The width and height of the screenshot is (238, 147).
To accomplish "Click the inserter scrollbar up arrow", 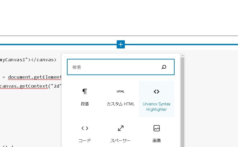I will pyautogui.click(x=183, y=55).
